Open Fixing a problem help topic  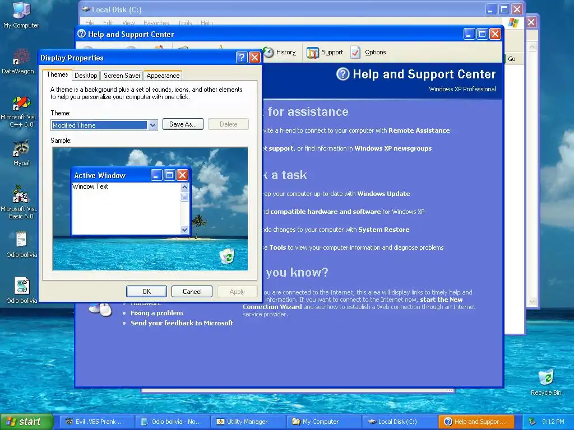pyautogui.click(x=157, y=313)
